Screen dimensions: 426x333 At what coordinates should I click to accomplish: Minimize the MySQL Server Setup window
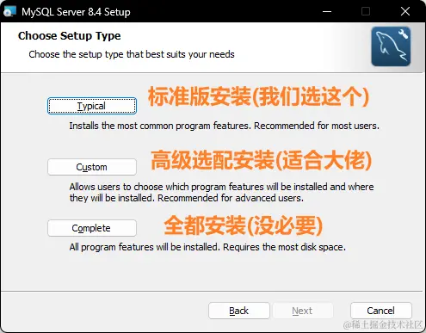(327, 11)
